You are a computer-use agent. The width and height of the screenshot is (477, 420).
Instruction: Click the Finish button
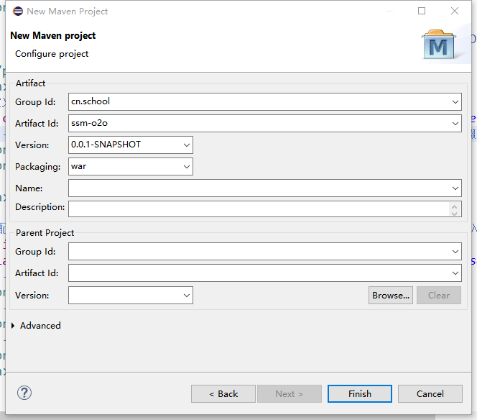click(x=360, y=394)
